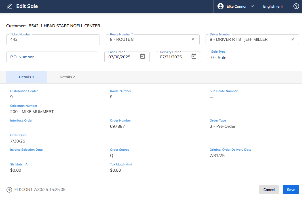Screen dimensions: 302x200
Task: Open the Delivery Date calendar picker
Action: (x=194, y=56)
